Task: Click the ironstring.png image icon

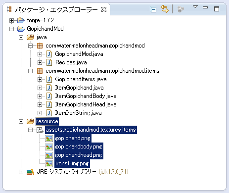Action: pos(49,164)
